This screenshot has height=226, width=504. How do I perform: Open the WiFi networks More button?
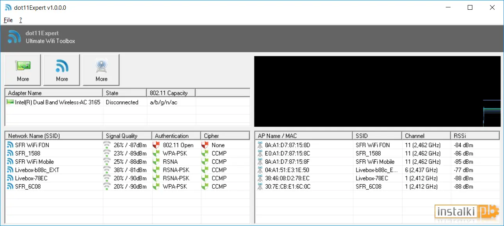62,70
